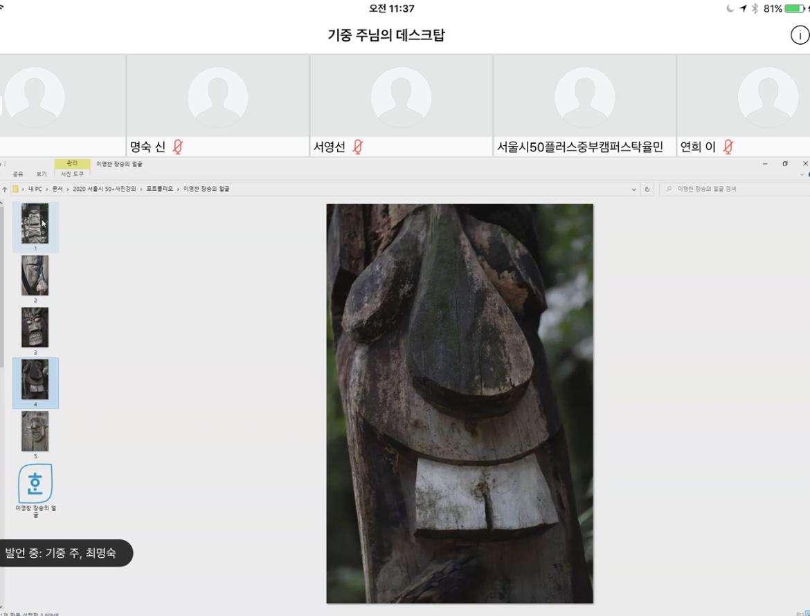This screenshot has width=810, height=616.
Task: Go up one folder level arrow
Action: click(5, 189)
